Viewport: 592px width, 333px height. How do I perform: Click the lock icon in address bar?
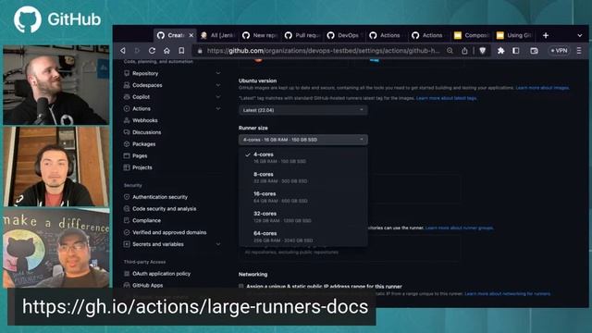(x=200, y=51)
